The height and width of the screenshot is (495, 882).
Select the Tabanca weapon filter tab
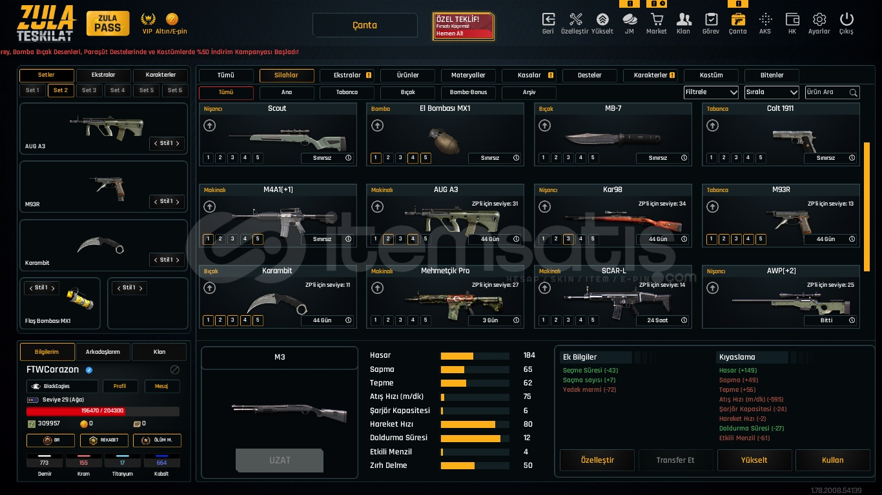pos(347,92)
